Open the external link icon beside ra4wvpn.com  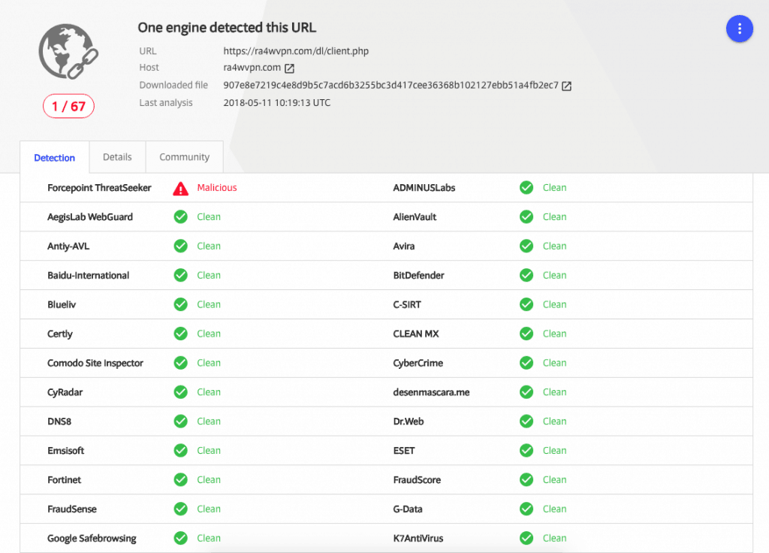[x=289, y=68]
